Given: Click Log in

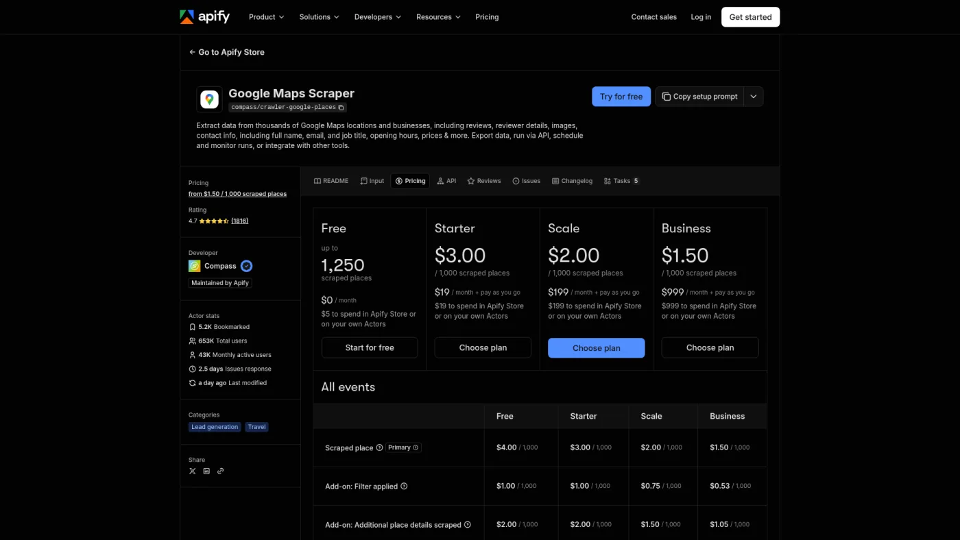Looking at the screenshot, I should click(x=701, y=17).
